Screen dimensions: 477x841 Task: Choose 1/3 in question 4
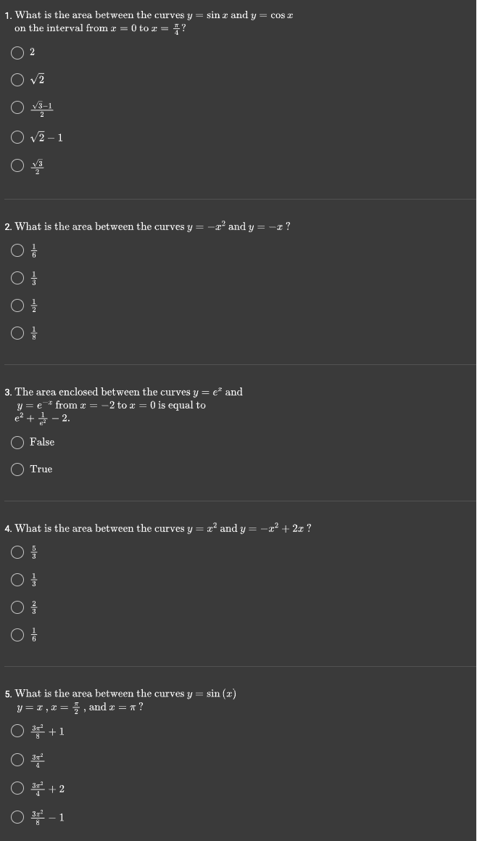point(17,580)
